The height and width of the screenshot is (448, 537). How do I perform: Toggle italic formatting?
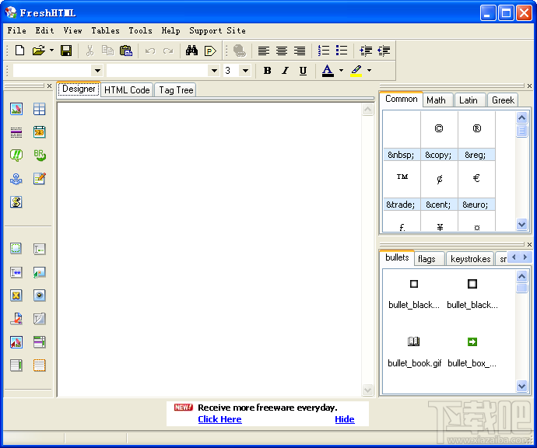tap(285, 71)
